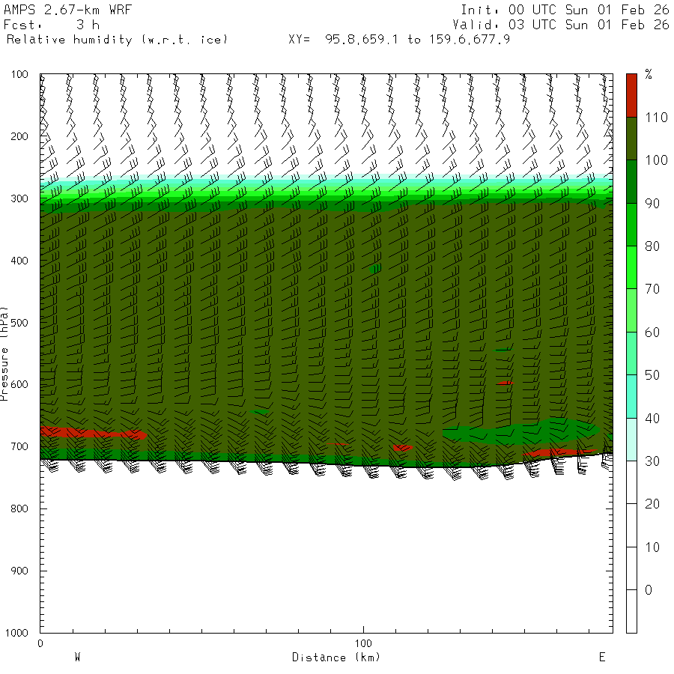
Task: Click the 400 hPa pressure axis label
Action: pyautogui.click(x=19, y=261)
